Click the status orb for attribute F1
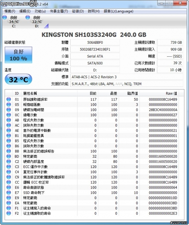189x225 pixels. (x=9, y=208)
